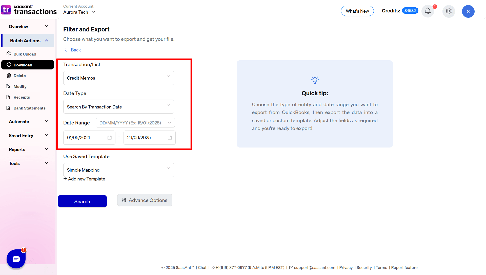Open the notifications bell
Screen dimensions: 486x275
pyautogui.click(x=428, y=11)
